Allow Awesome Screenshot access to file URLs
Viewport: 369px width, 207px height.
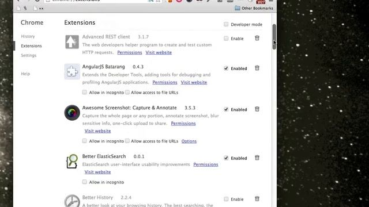click(127, 141)
